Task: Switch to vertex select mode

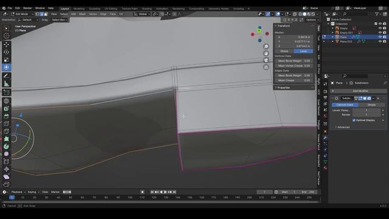Action: [x=37, y=14]
